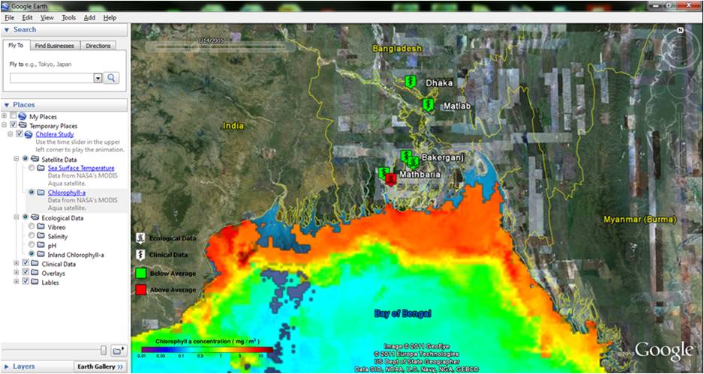Click the north compass indicator
The height and width of the screenshot is (374, 704).
679,31
